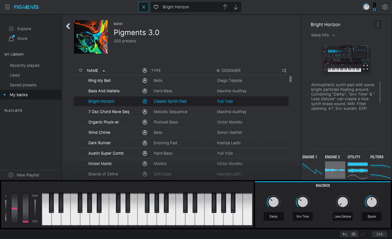Select Bass And Mallets preset
Screen dimensions: 392x239
[x=181, y=91]
